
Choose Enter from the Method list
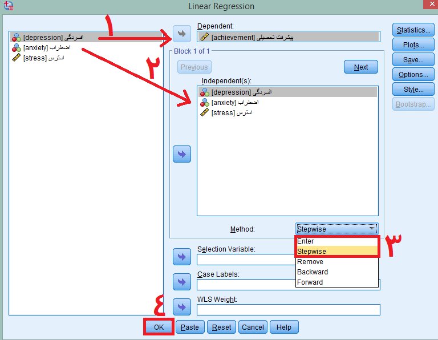click(x=306, y=241)
